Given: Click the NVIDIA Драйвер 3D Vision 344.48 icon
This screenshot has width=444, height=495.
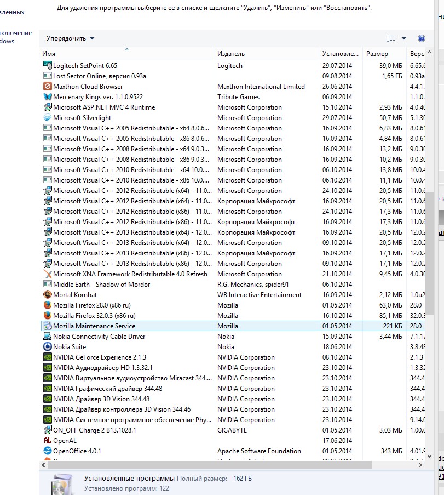Looking at the screenshot, I should (x=47, y=399).
